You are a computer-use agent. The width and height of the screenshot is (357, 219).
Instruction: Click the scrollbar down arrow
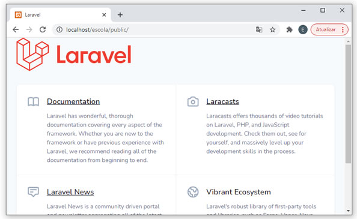[x=348, y=211]
